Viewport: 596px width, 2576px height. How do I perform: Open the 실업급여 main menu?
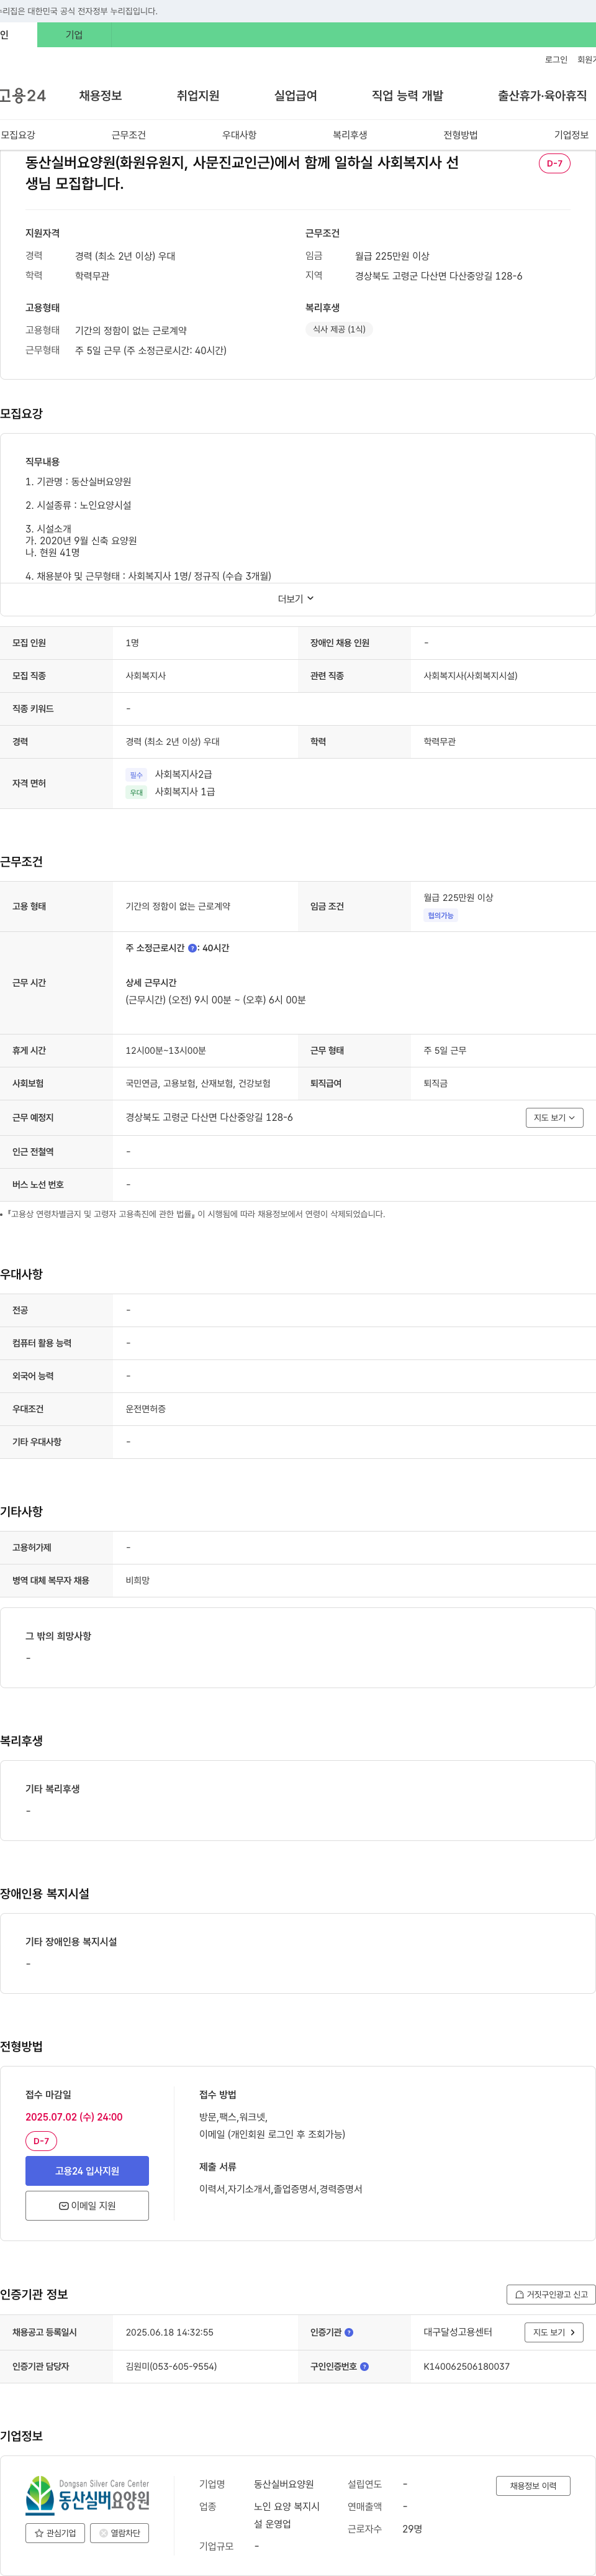click(295, 96)
